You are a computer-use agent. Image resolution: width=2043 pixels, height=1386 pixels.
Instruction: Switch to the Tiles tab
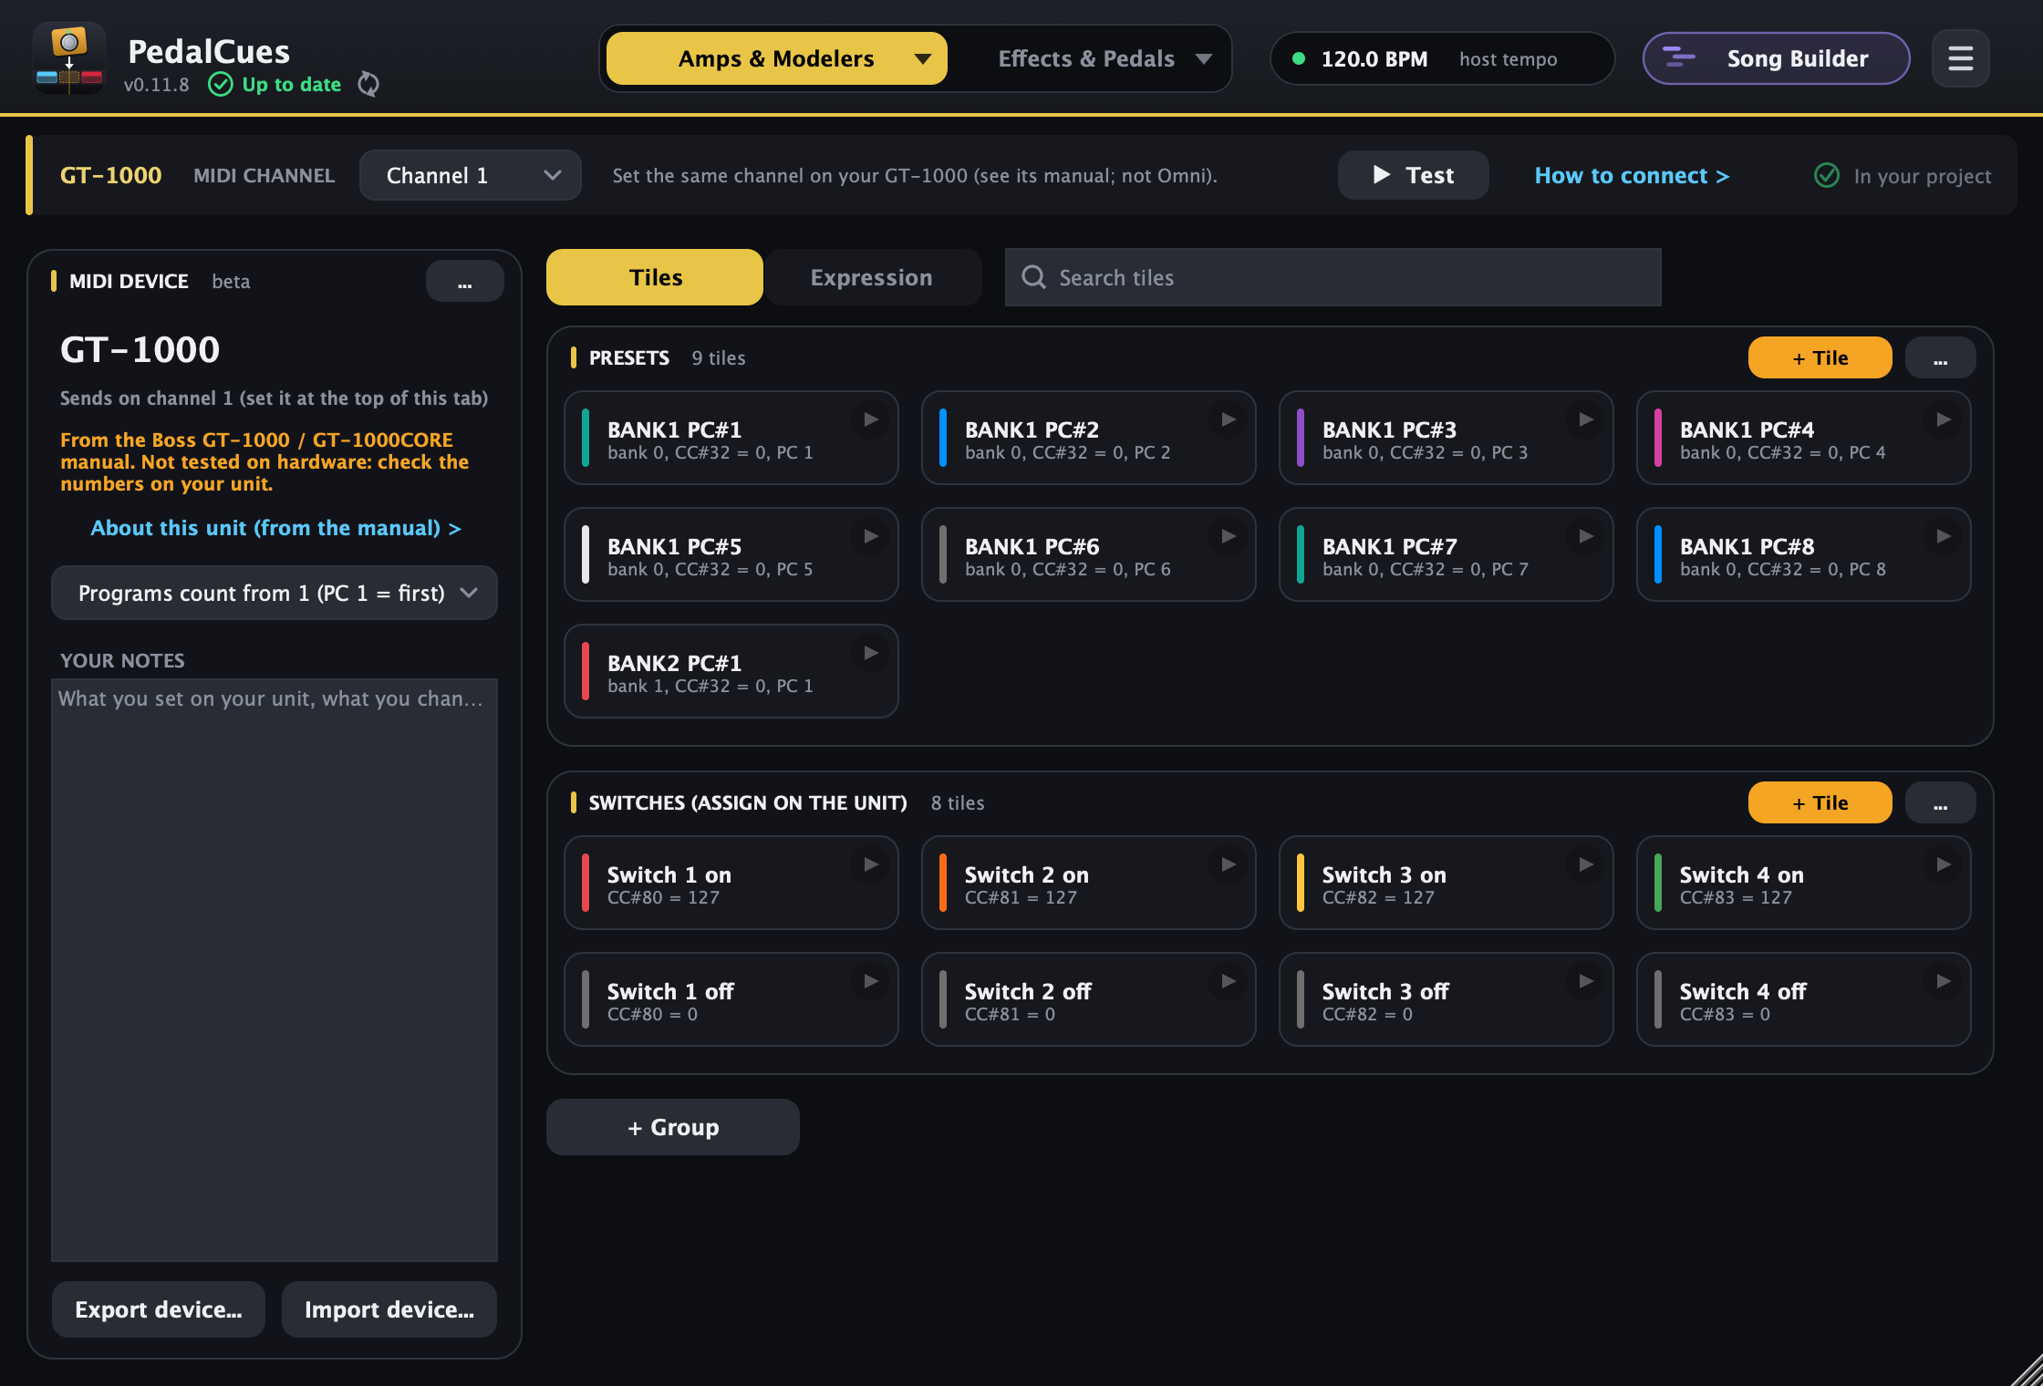pos(655,277)
